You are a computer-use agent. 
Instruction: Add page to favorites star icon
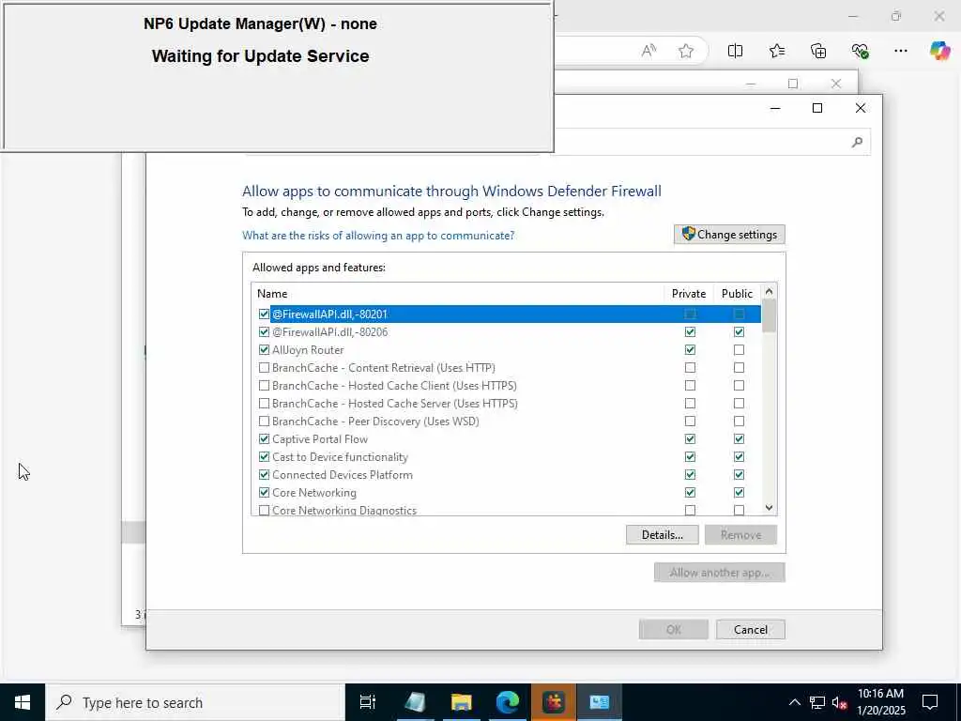pyautogui.click(x=686, y=51)
